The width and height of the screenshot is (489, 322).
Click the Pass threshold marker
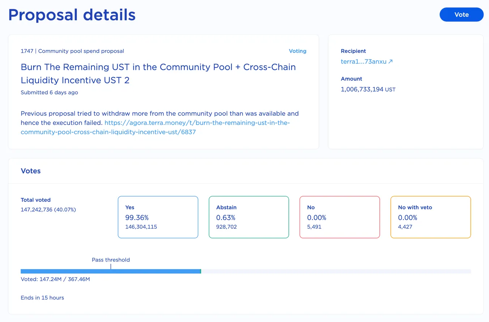(111, 267)
